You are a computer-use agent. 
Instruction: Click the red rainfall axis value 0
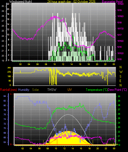[11, 144]
